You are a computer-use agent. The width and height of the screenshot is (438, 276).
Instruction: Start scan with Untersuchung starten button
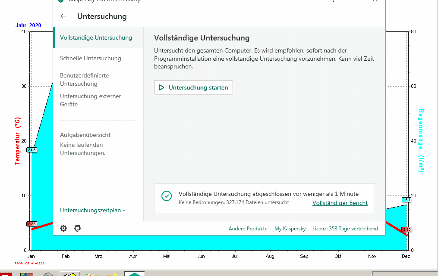[x=193, y=87]
